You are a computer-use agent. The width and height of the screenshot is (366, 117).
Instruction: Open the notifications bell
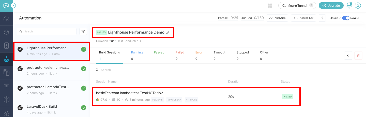(349, 6)
